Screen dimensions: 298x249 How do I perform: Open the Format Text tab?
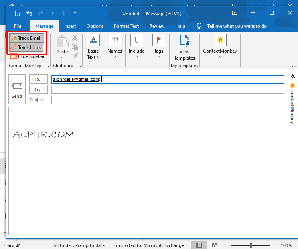126,26
